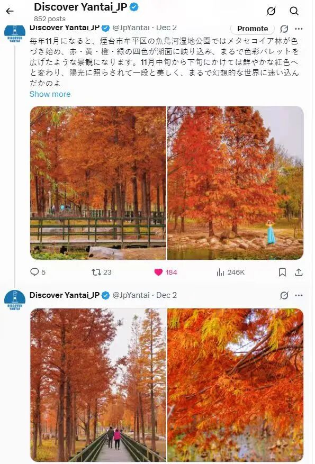View analytics showing 246K views
315x464 pixels.
pyautogui.click(x=231, y=272)
